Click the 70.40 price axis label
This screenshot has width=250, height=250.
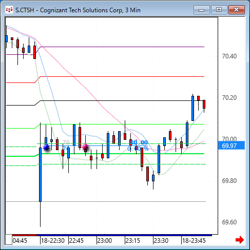click(x=229, y=56)
